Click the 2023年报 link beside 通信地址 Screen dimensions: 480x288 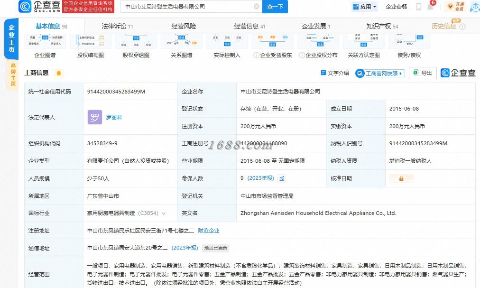(x=185, y=248)
